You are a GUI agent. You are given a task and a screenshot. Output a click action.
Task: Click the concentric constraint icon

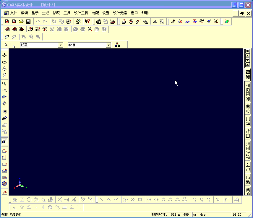point(50,207)
